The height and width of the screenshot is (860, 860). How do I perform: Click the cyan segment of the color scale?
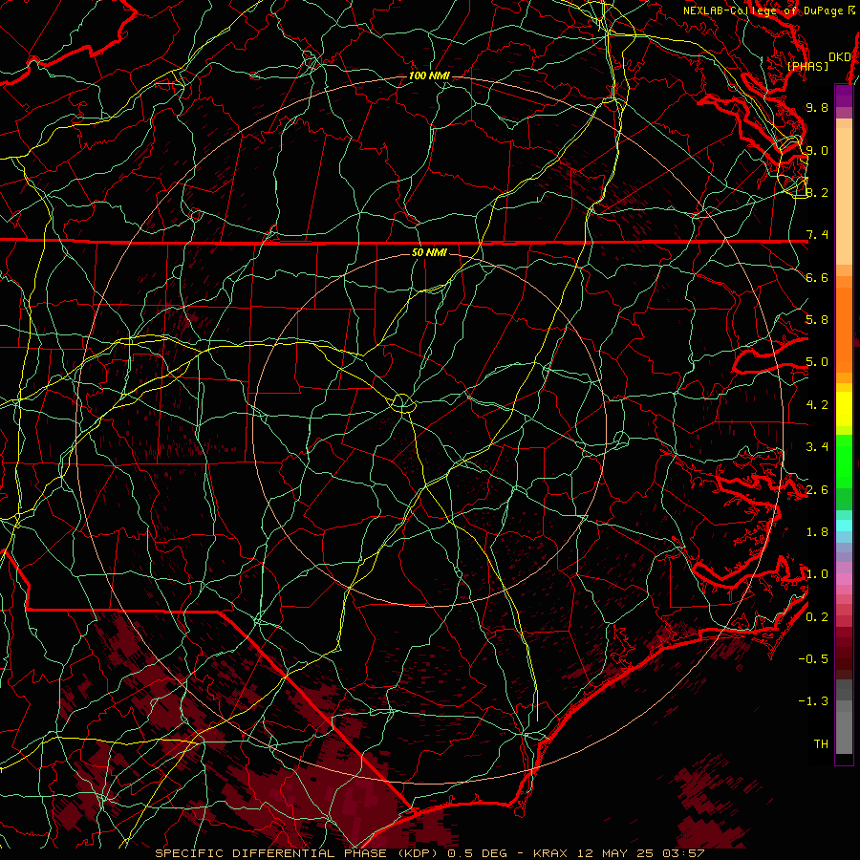[x=844, y=525]
